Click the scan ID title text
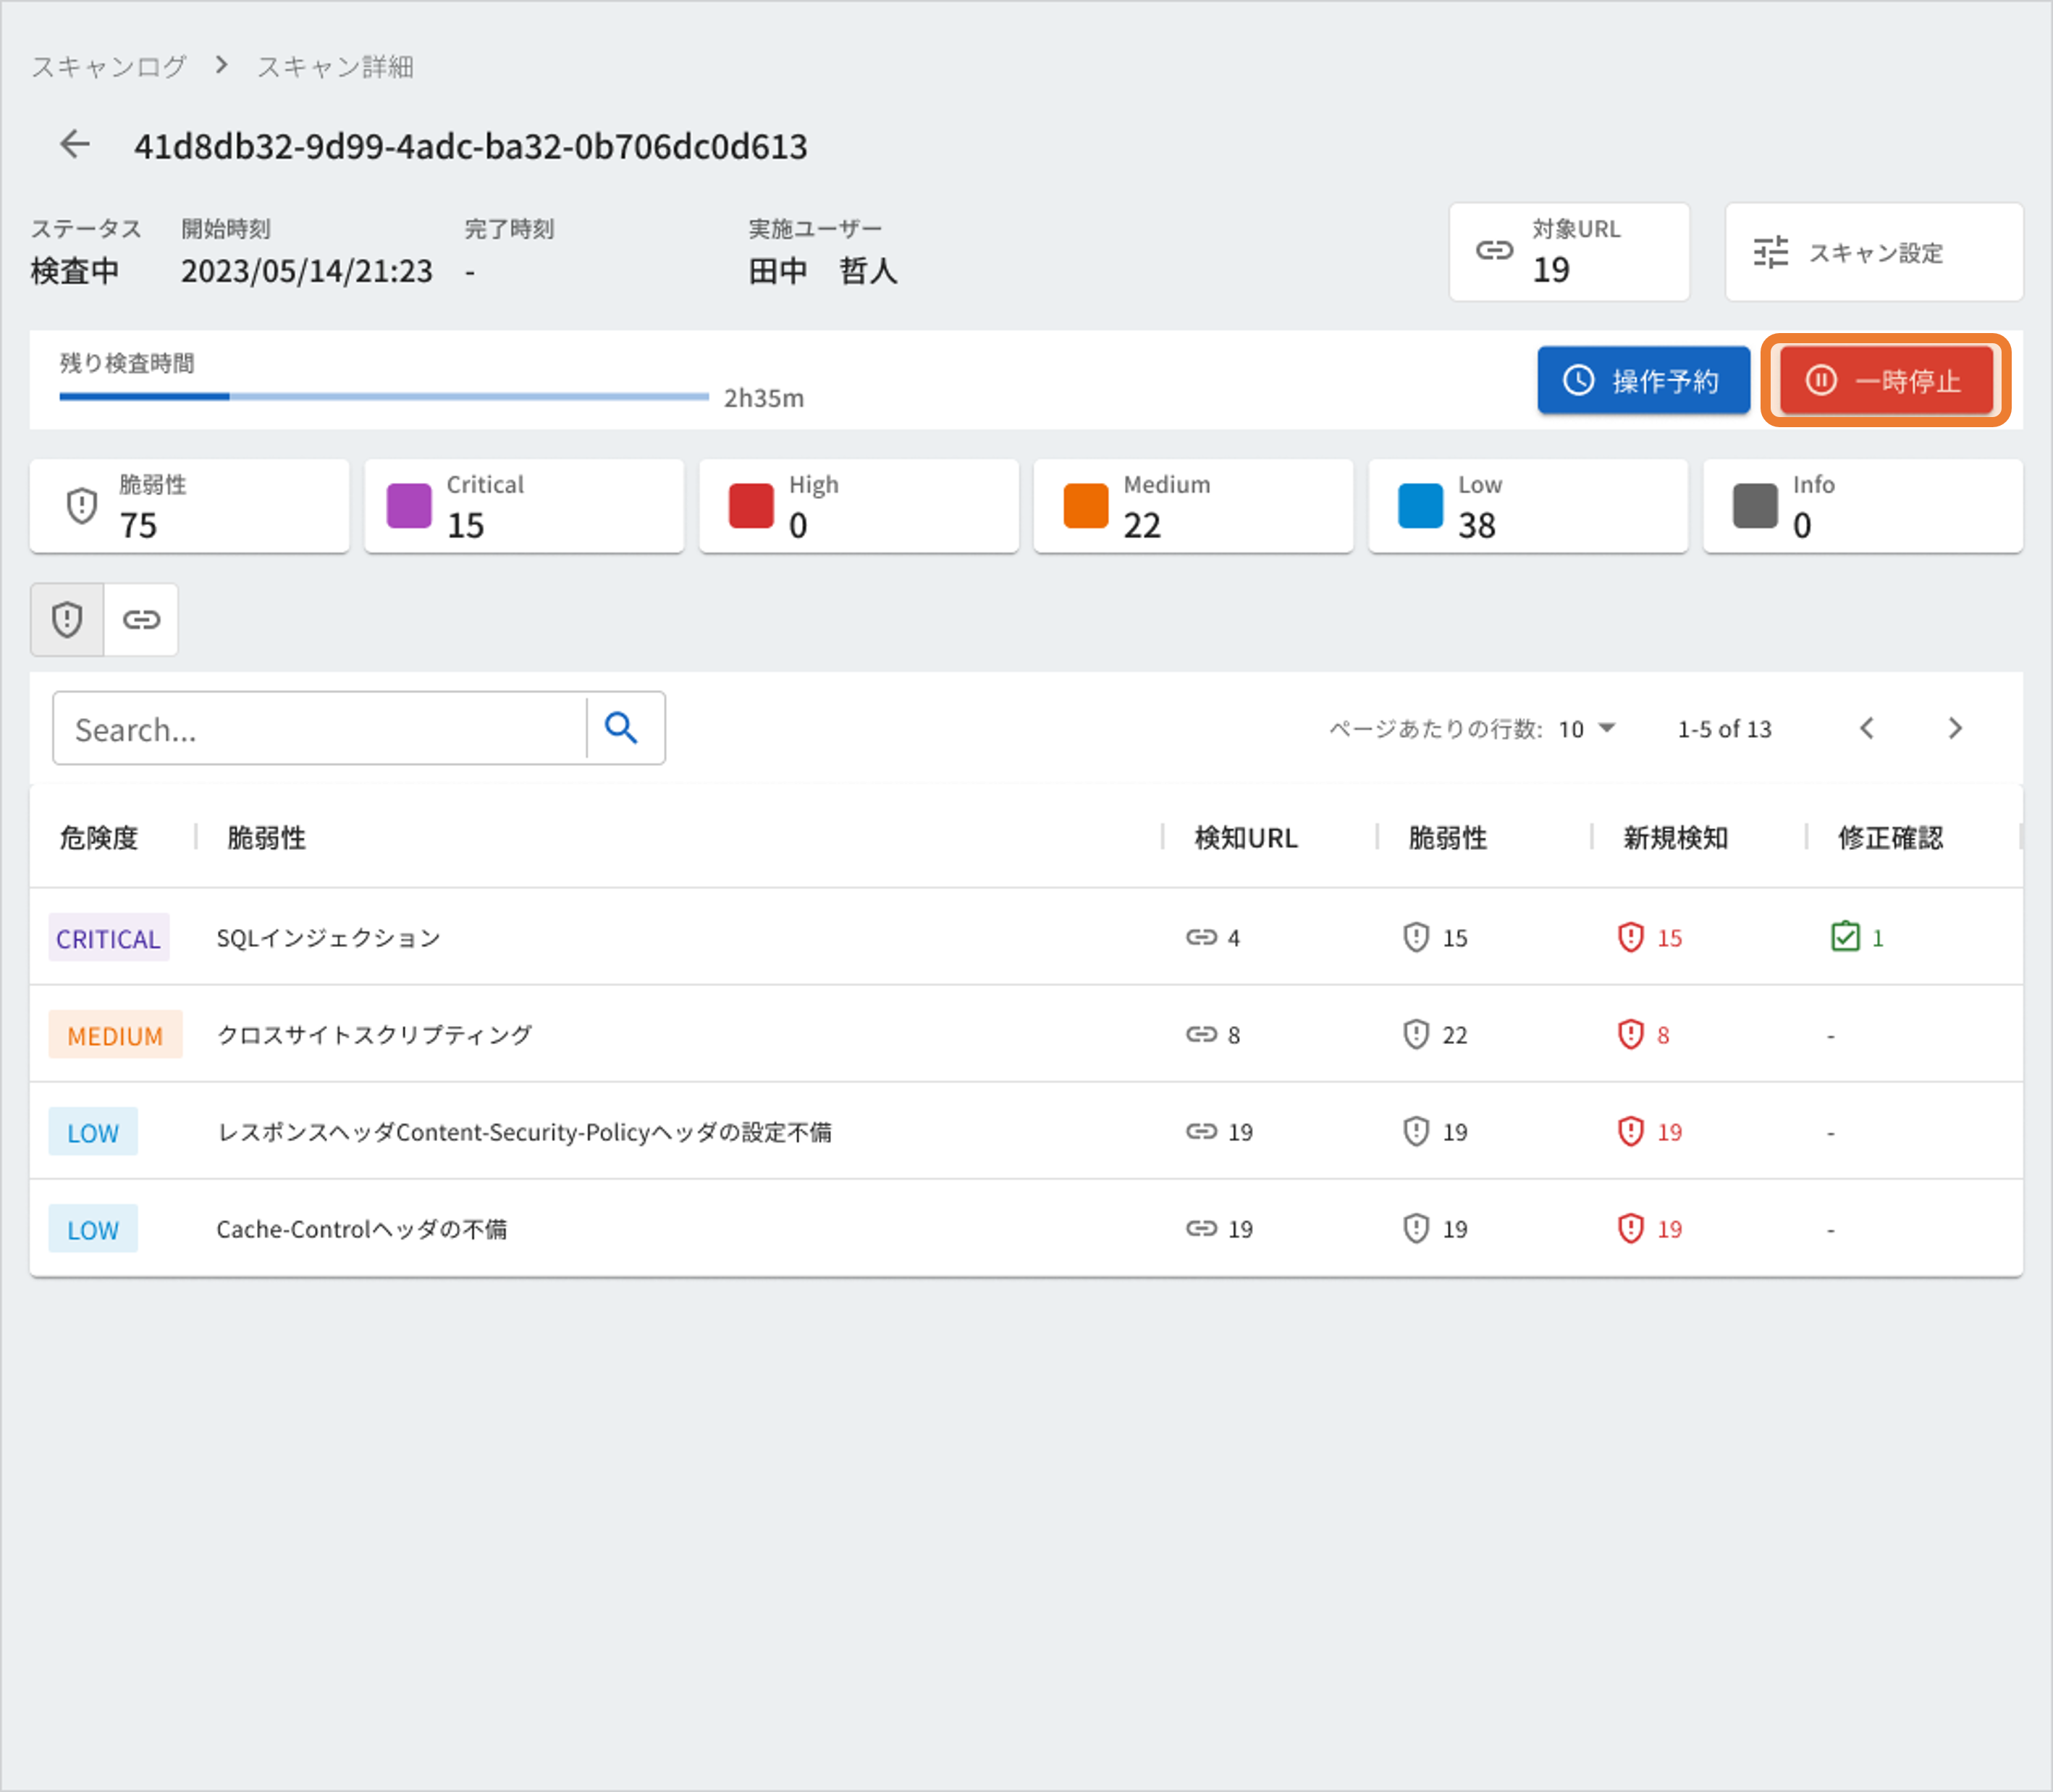The width and height of the screenshot is (2053, 1792). tap(471, 147)
